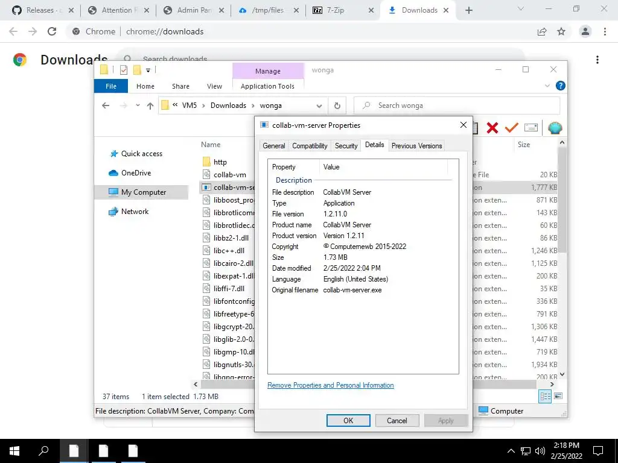Screen dimensions: 618x463
Task: Select the libcairo-2.dll file
Action: 234,263
